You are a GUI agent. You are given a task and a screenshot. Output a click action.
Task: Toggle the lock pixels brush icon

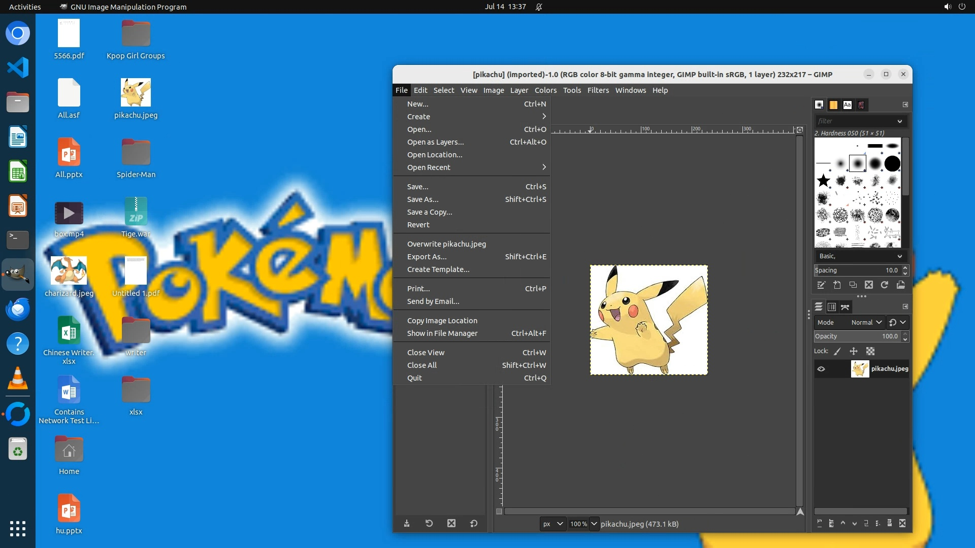[x=837, y=351]
